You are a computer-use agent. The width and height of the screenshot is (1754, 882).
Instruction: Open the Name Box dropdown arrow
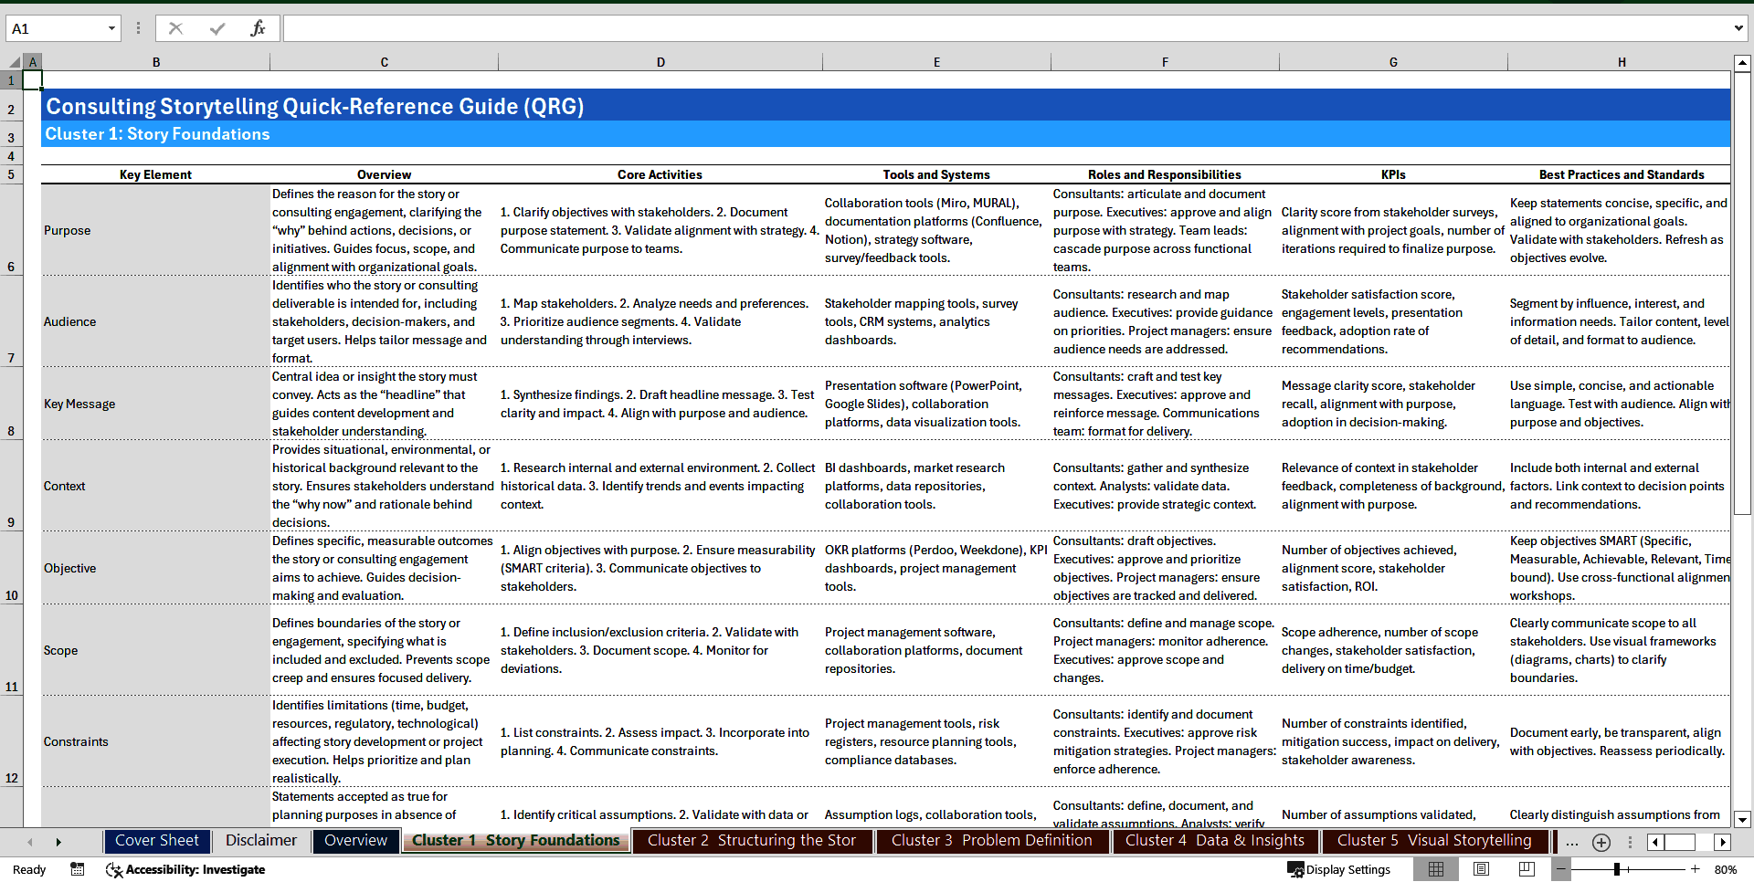pyautogui.click(x=111, y=27)
